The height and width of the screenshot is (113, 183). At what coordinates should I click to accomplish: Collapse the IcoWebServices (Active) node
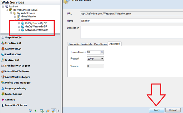pos(7,10)
